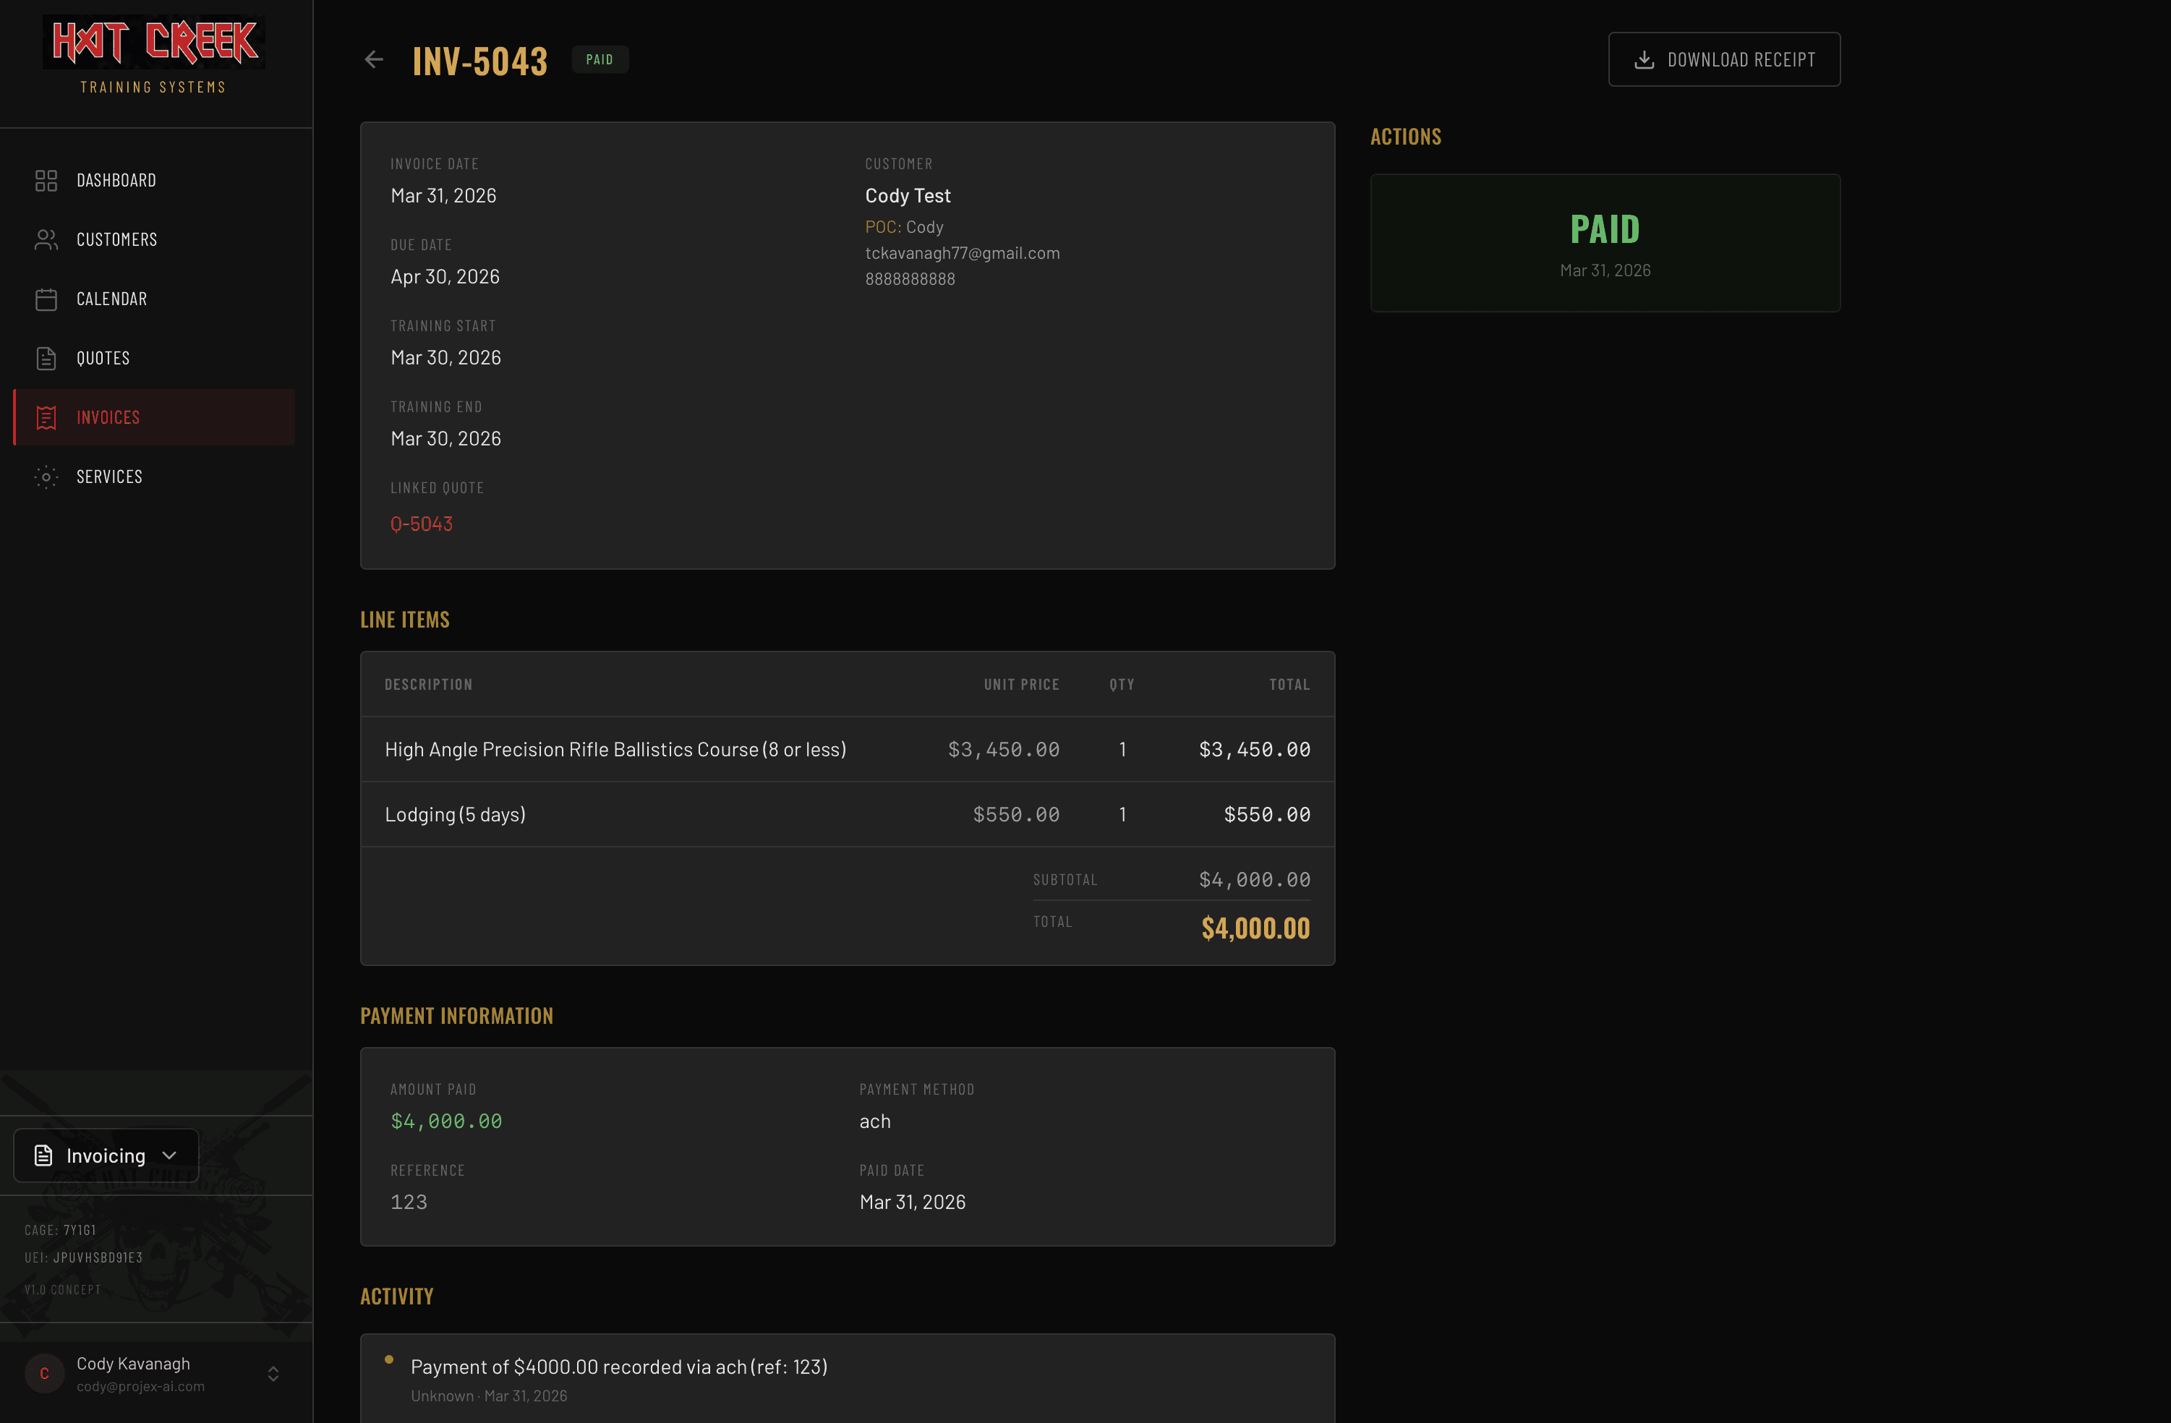2171x1423 pixels.
Task: Click the Quotes document icon
Action: 46,359
